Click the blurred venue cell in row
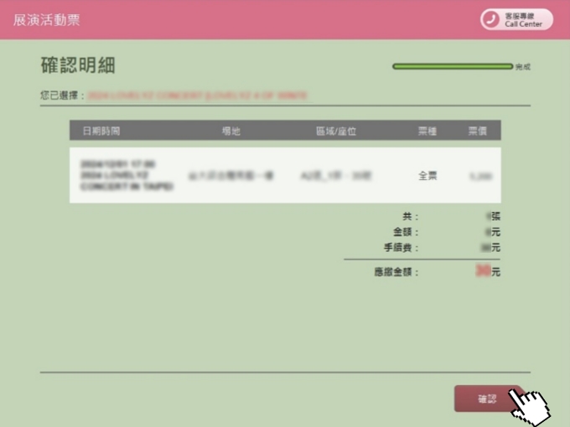 (x=231, y=176)
